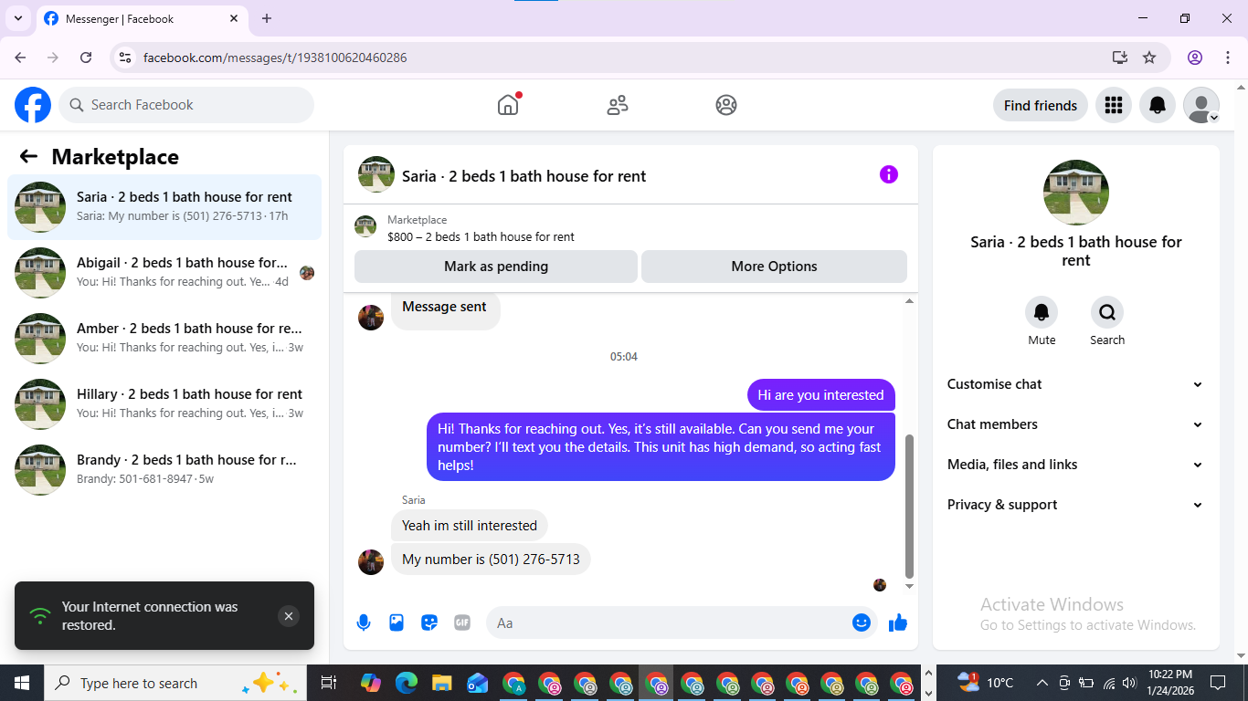Open the Groups icon in top navigation
Image resolution: width=1248 pixels, height=701 pixels.
(x=726, y=105)
